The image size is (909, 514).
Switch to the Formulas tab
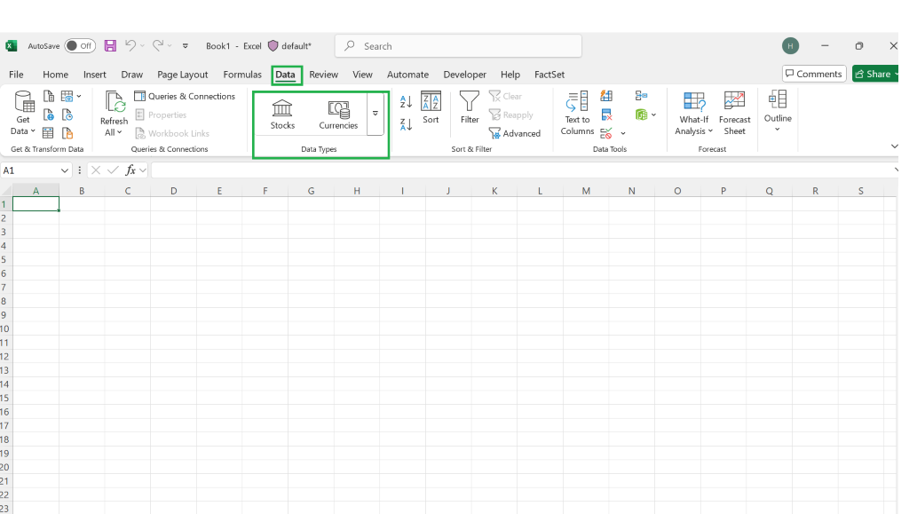click(x=241, y=75)
